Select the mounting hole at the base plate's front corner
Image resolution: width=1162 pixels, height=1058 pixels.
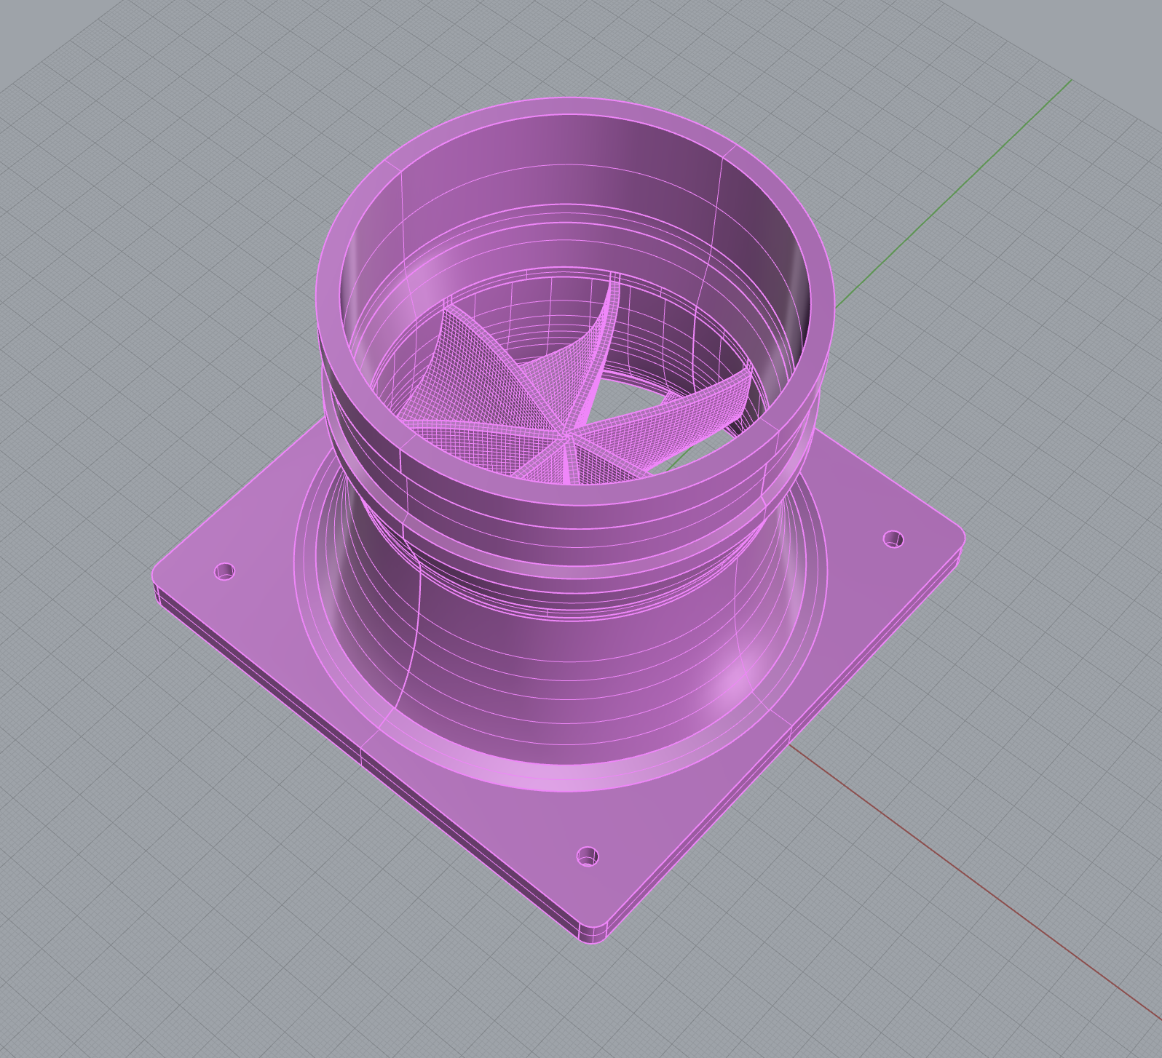pyautogui.click(x=588, y=856)
